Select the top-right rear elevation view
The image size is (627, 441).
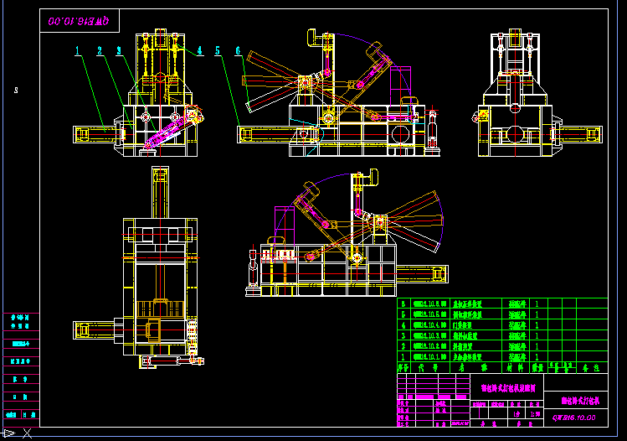[x=537, y=92]
